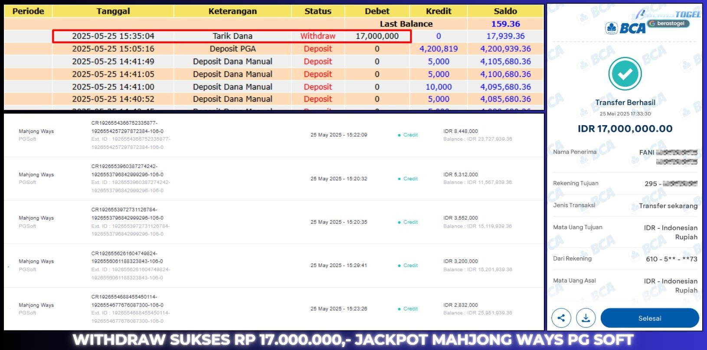Click the amount IDR 3,200,000
Image resolution: width=707 pixels, height=350 pixels.
461,261
